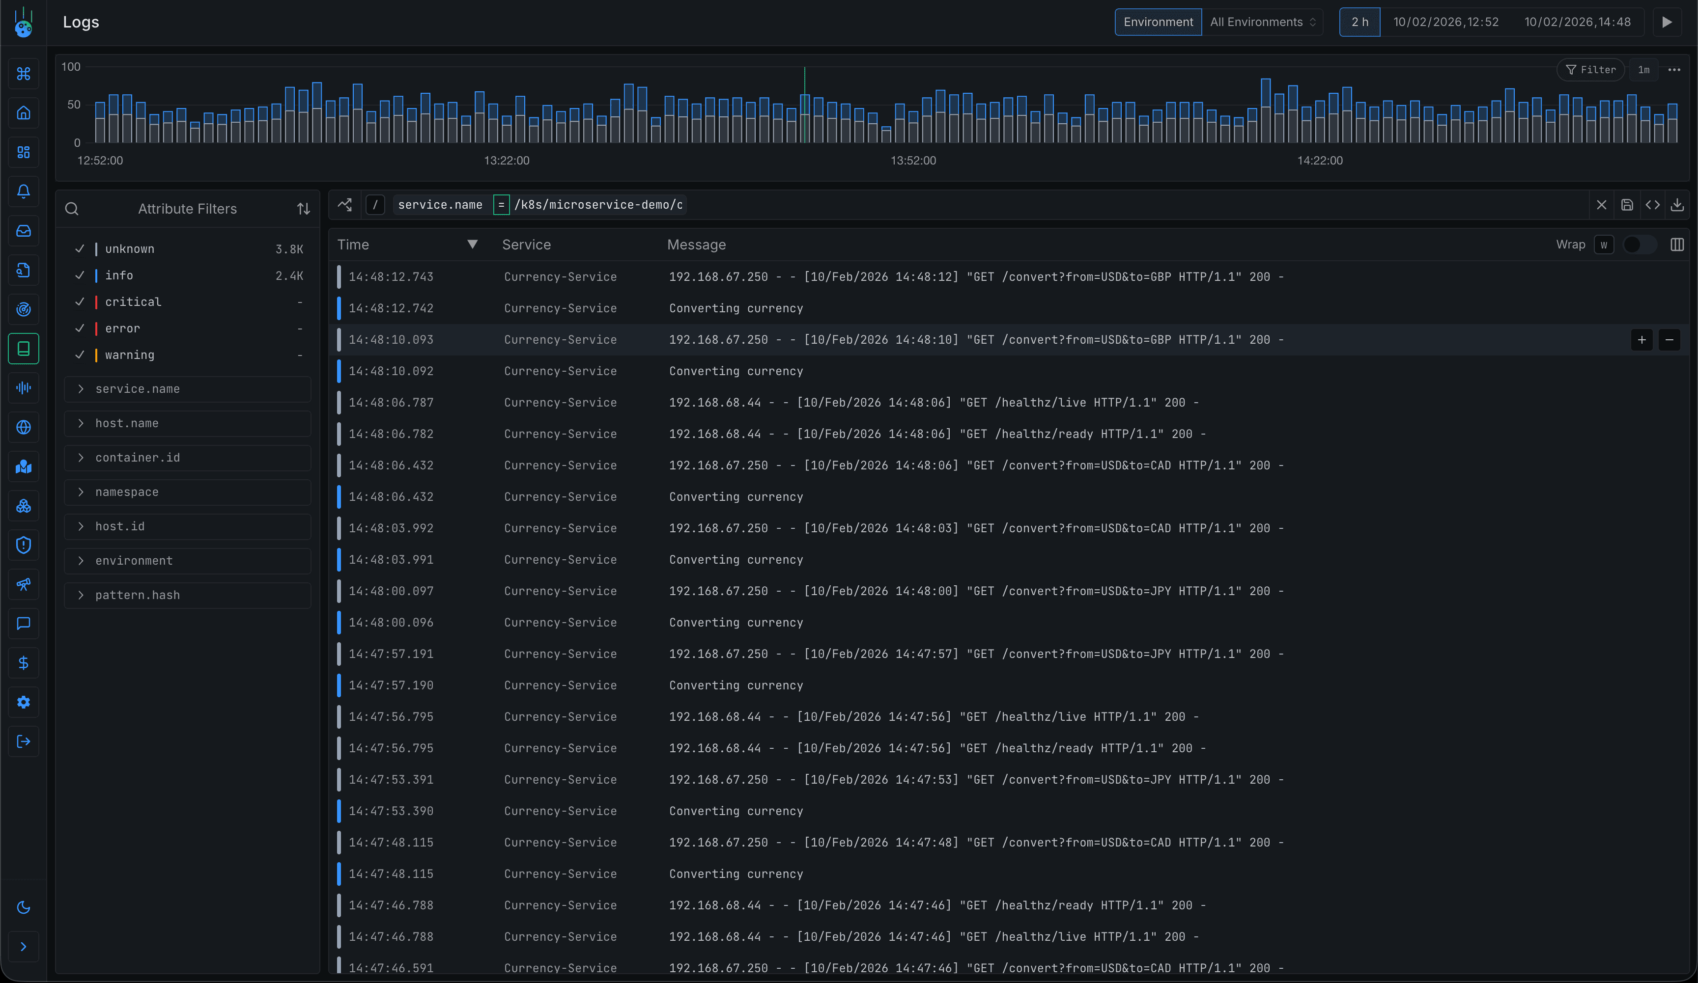Viewport: 1698px width, 983px height.
Task: Click the Filter button above the chart
Action: tap(1591, 69)
